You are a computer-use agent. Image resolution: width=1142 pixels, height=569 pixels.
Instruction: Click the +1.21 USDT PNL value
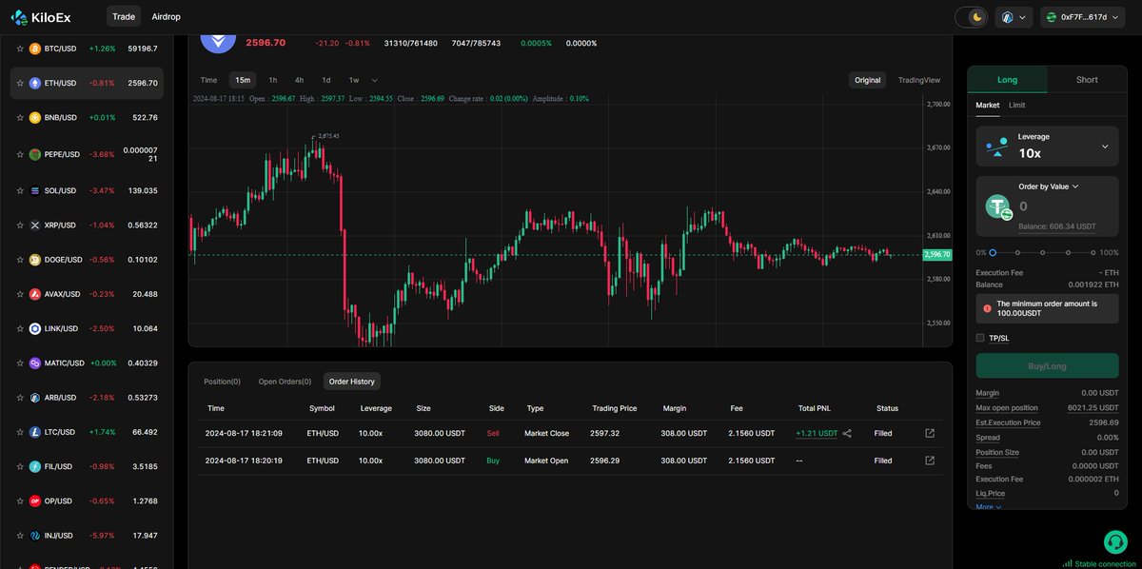pyautogui.click(x=817, y=433)
